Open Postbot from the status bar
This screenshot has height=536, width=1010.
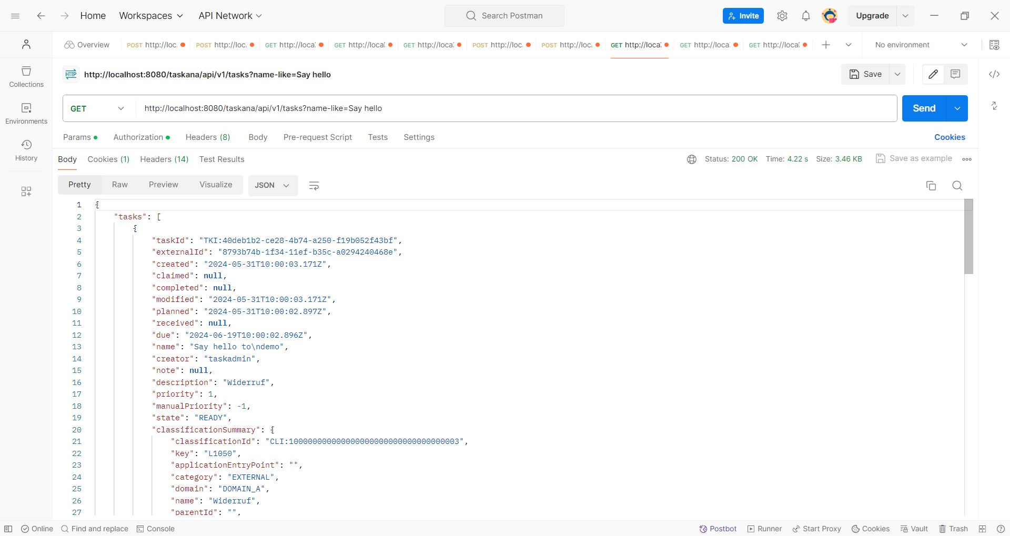718,529
